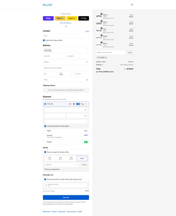Screen dimensions: 176x216
Task: Open the cart bag icon in header
Action: [x=132, y=5]
